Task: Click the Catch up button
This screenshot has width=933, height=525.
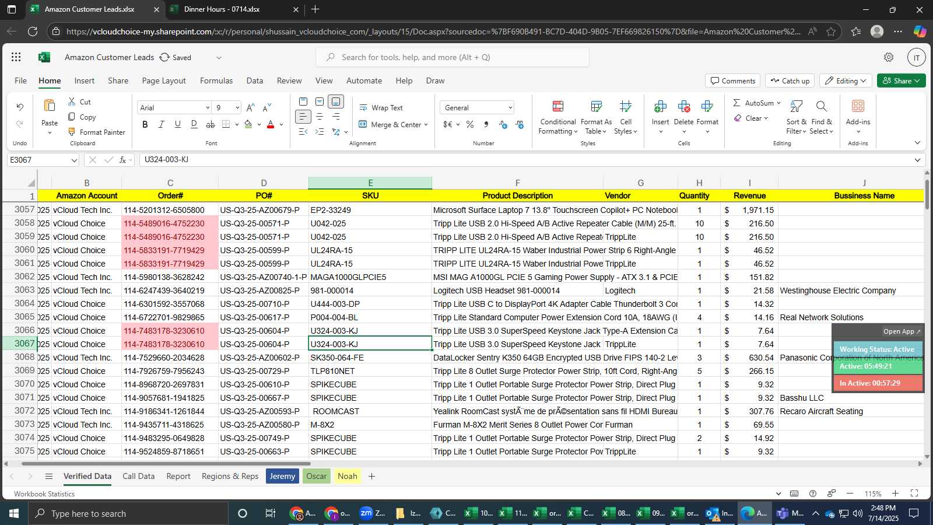Action: pos(790,80)
